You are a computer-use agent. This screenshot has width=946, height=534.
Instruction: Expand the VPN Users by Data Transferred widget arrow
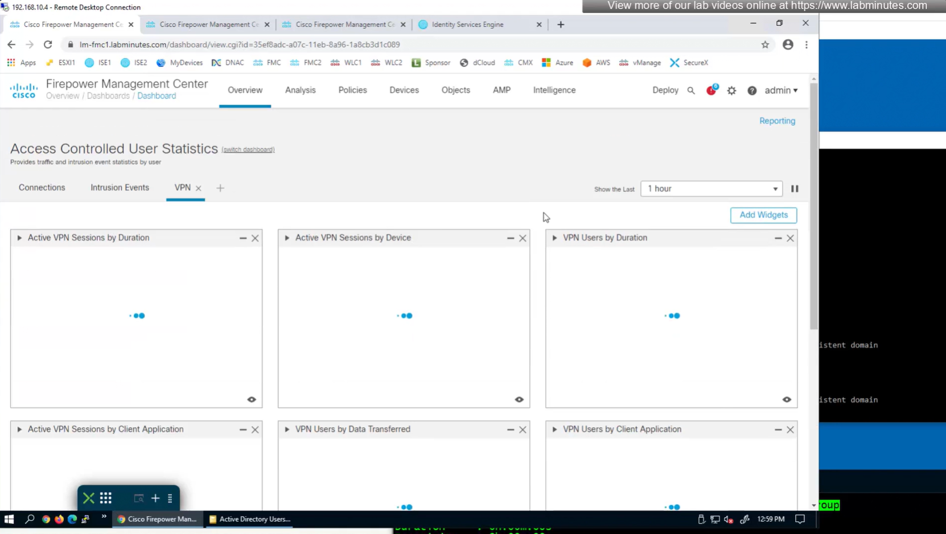click(287, 429)
